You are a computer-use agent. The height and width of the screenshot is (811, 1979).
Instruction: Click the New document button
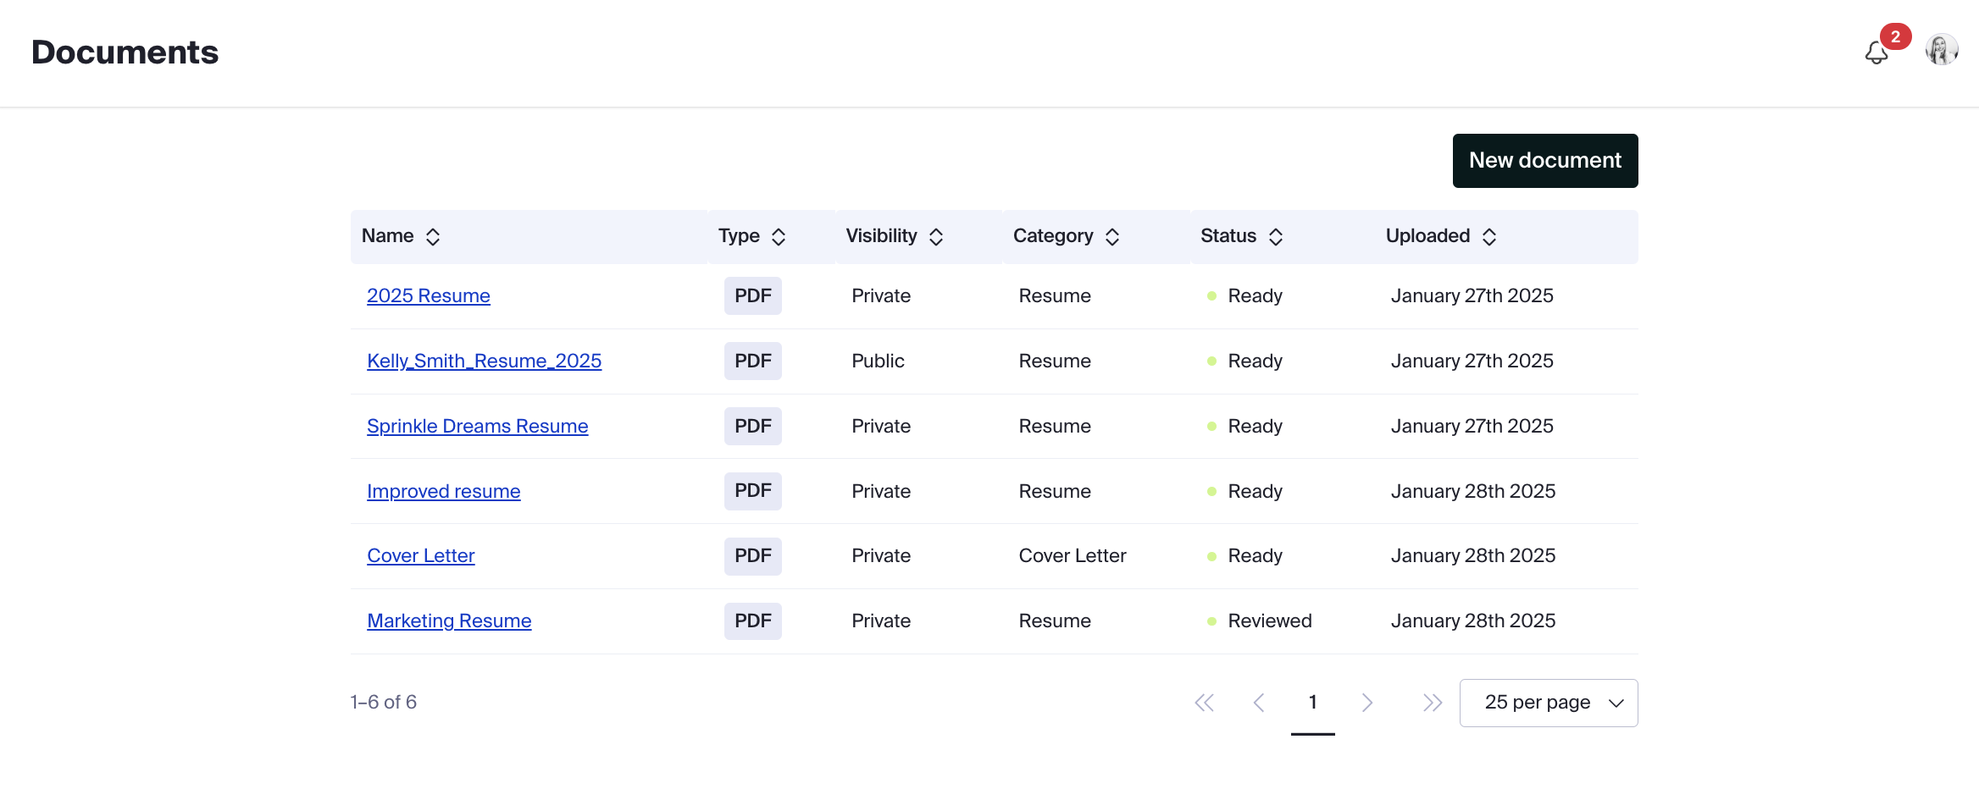coord(1545,161)
